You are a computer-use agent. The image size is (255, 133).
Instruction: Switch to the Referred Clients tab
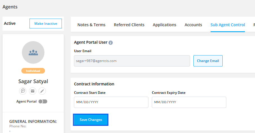pyautogui.click(x=129, y=25)
